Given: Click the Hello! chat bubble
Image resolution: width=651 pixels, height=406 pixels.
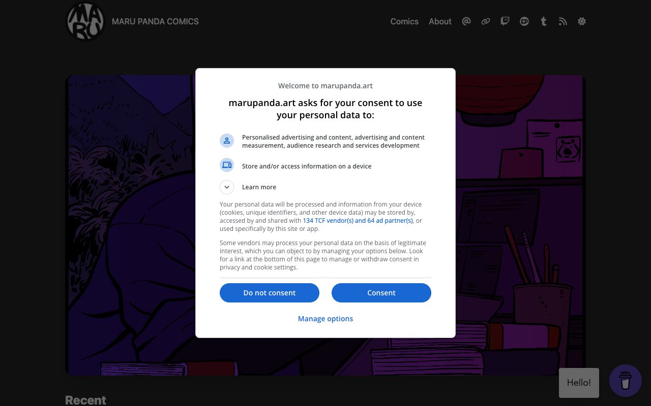Looking at the screenshot, I should pyautogui.click(x=579, y=383).
